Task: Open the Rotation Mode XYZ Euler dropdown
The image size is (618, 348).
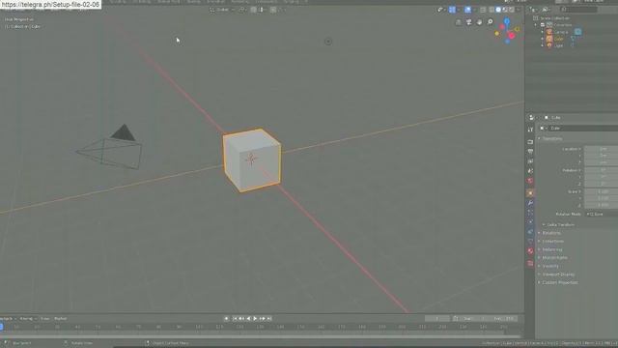Action: pyautogui.click(x=602, y=214)
